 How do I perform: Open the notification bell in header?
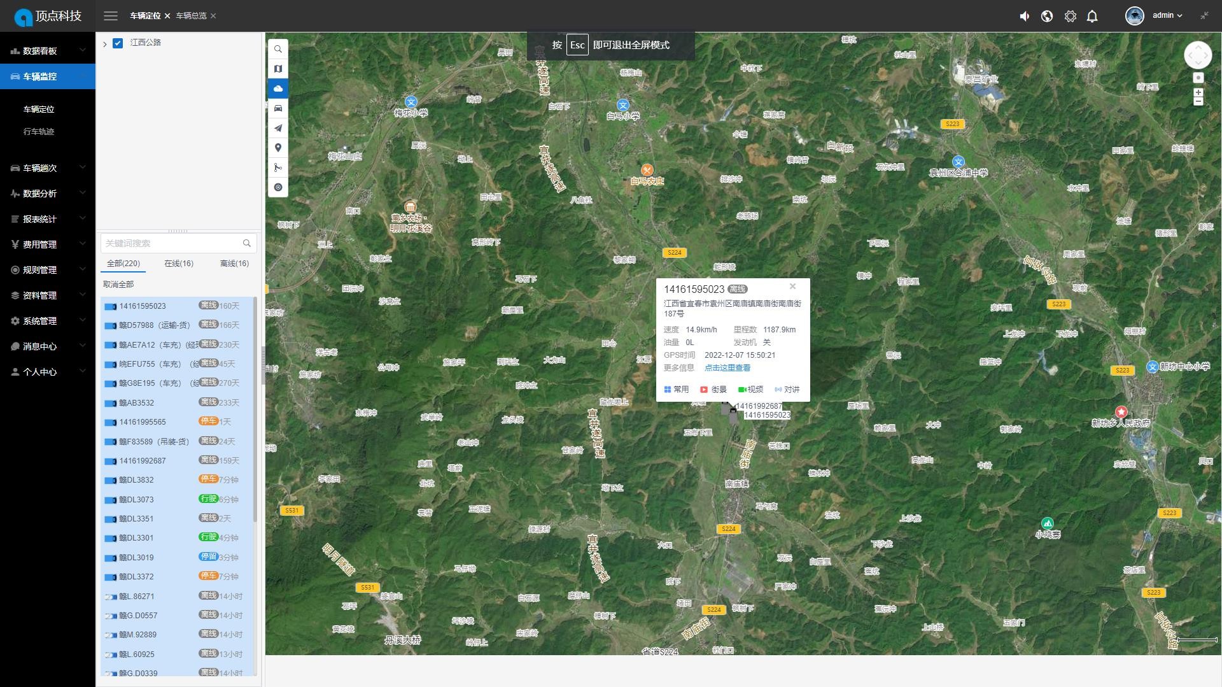pyautogui.click(x=1092, y=16)
